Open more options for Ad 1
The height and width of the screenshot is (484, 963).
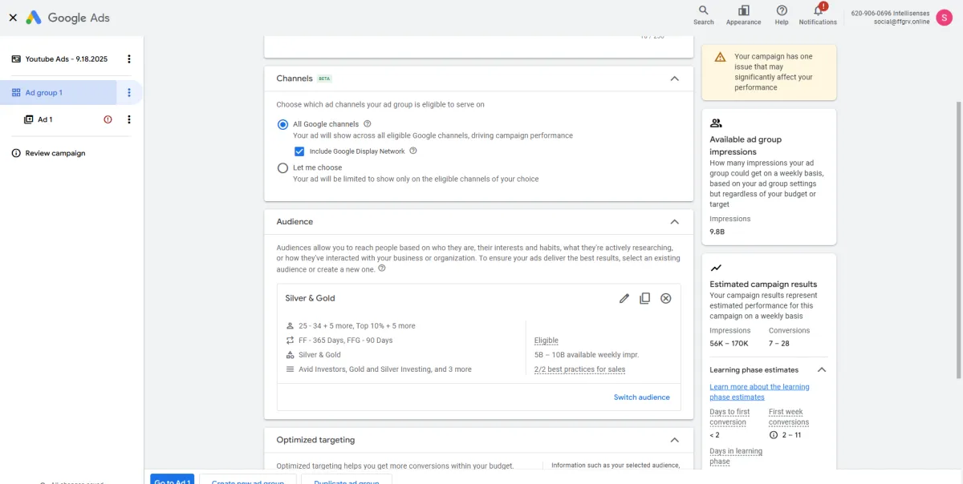pyautogui.click(x=129, y=119)
